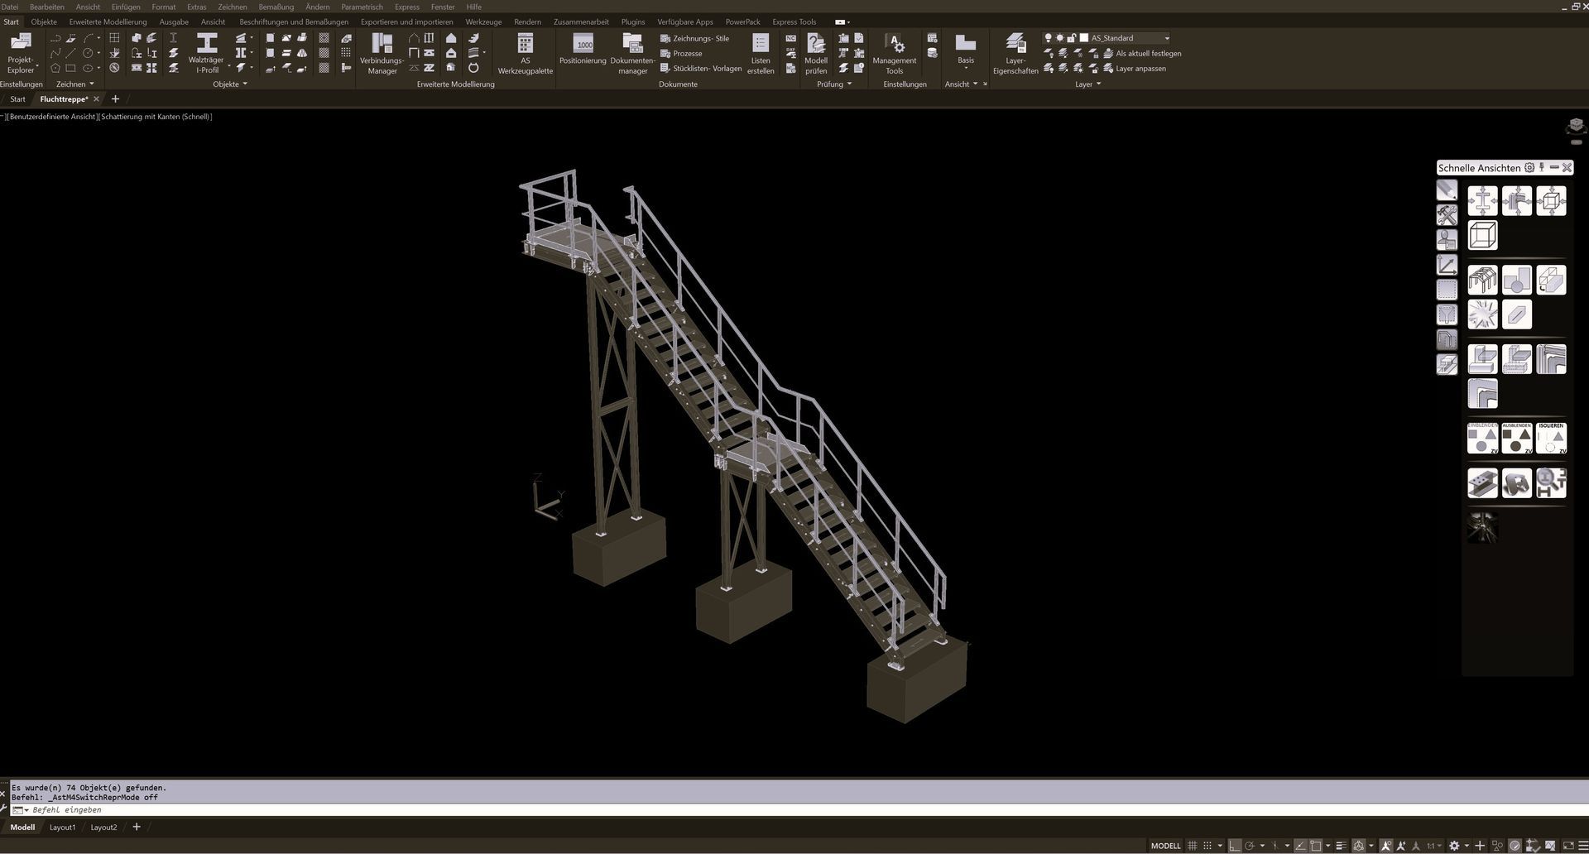Toggle grid display in status bar
This screenshot has height=854, width=1589.
1193,846
